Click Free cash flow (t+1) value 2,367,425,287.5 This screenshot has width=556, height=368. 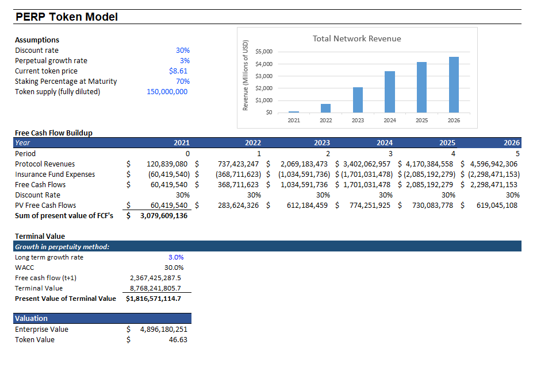point(155,278)
